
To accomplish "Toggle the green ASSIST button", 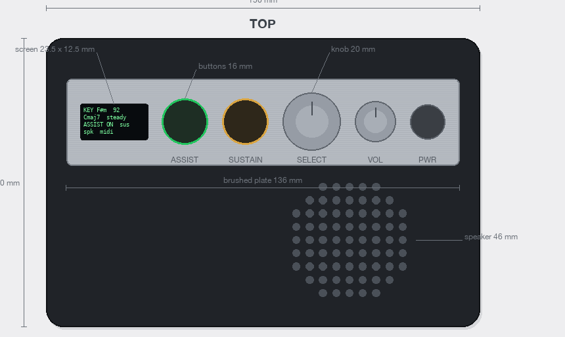I will pyautogui.click(x=185, y=121).
